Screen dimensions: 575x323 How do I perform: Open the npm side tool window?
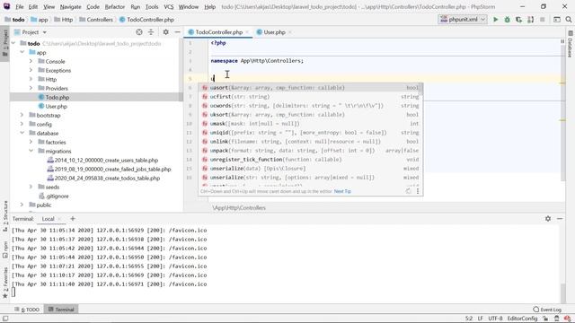point(4,249)
